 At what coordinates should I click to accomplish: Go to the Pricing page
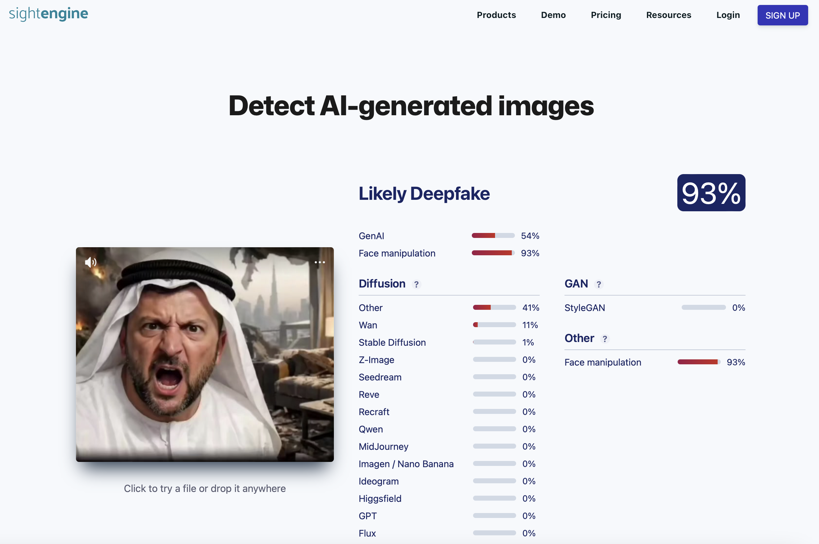pos(606,15)
